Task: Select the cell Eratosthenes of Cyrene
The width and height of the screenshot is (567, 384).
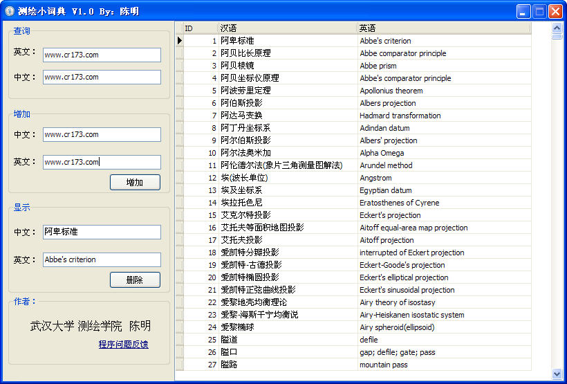Action: pyautogui.click(x=445, y=203)
